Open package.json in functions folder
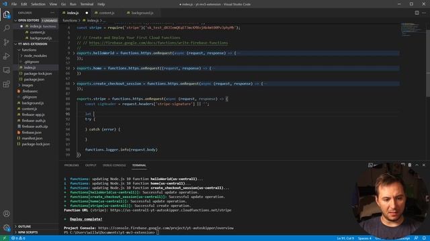The image size is (430, 241). point(34,80)
